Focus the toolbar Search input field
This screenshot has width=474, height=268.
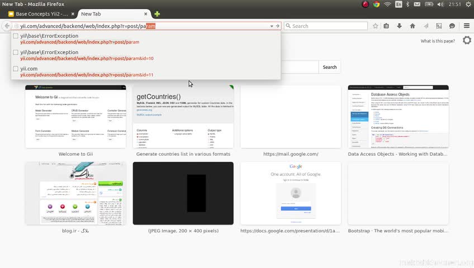[326, 26]
